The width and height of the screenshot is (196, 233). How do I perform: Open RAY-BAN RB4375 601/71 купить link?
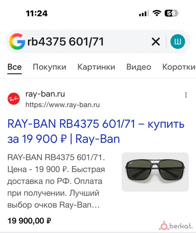96,131
